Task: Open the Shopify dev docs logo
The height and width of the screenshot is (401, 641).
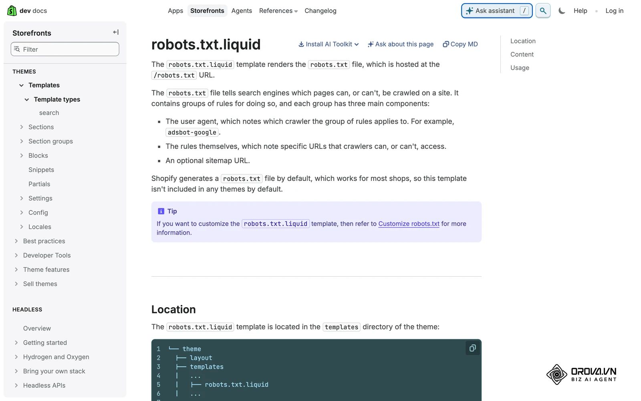Action: 27,11
